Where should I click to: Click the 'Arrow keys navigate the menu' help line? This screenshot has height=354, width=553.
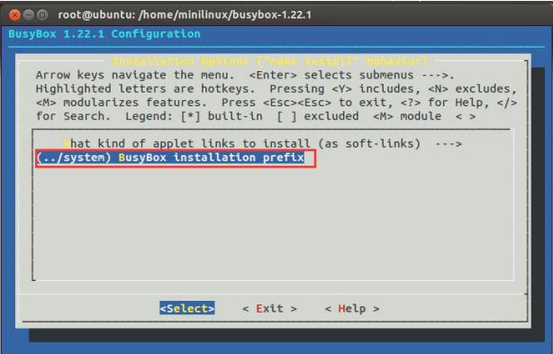245,75
